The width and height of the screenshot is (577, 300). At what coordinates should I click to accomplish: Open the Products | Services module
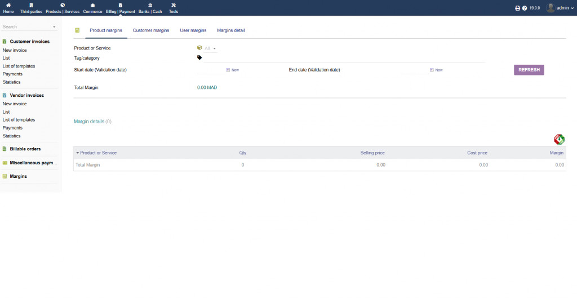point(63,5)
